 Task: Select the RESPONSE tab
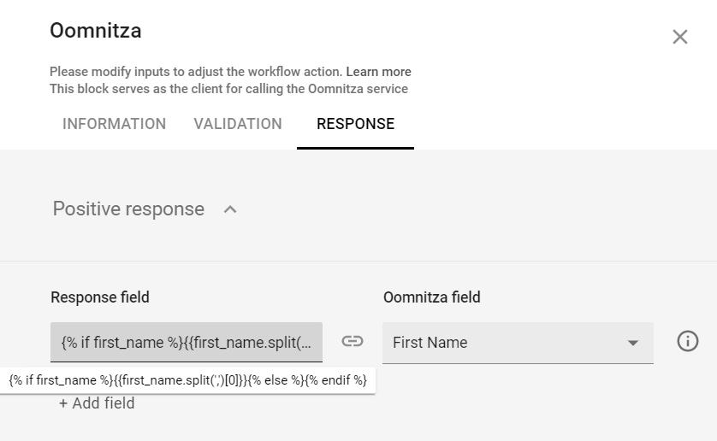pos(355,124)
